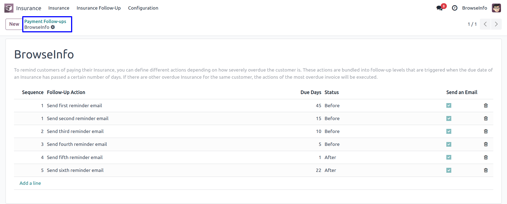
Task: Click the due days value 22
Action: coord(318,170)
